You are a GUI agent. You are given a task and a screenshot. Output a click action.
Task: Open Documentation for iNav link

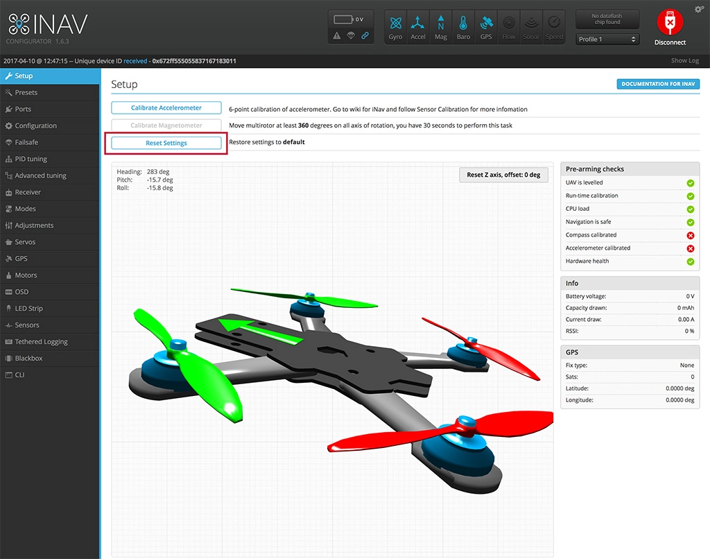pyautogui.click(x=658, y=84)
